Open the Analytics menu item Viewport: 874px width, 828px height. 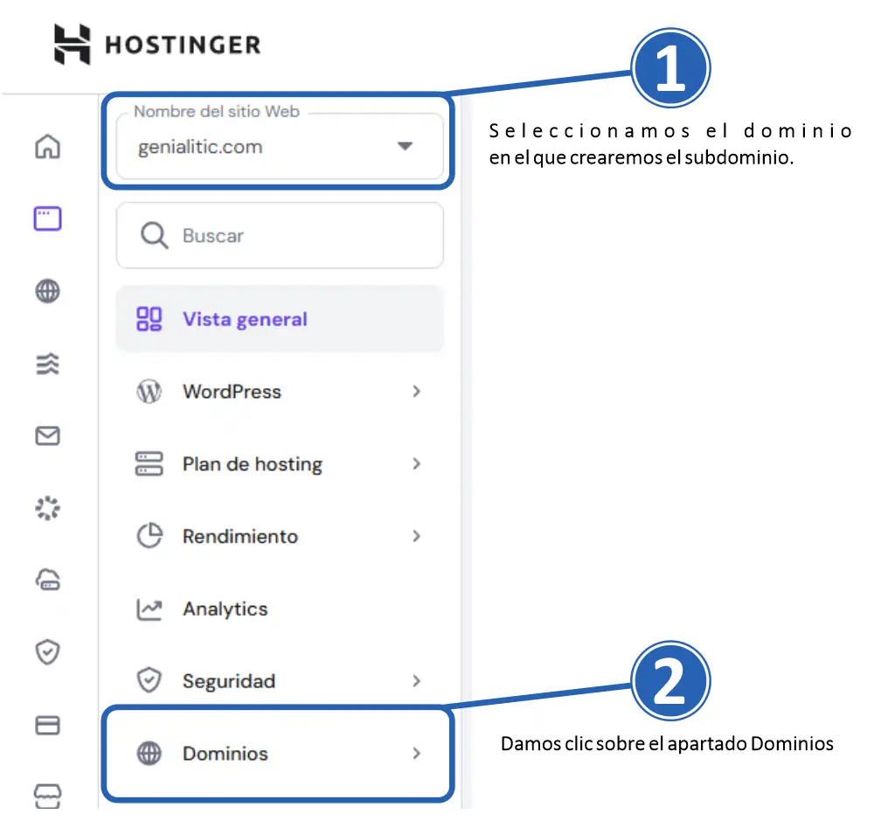(x=225, y=609)
